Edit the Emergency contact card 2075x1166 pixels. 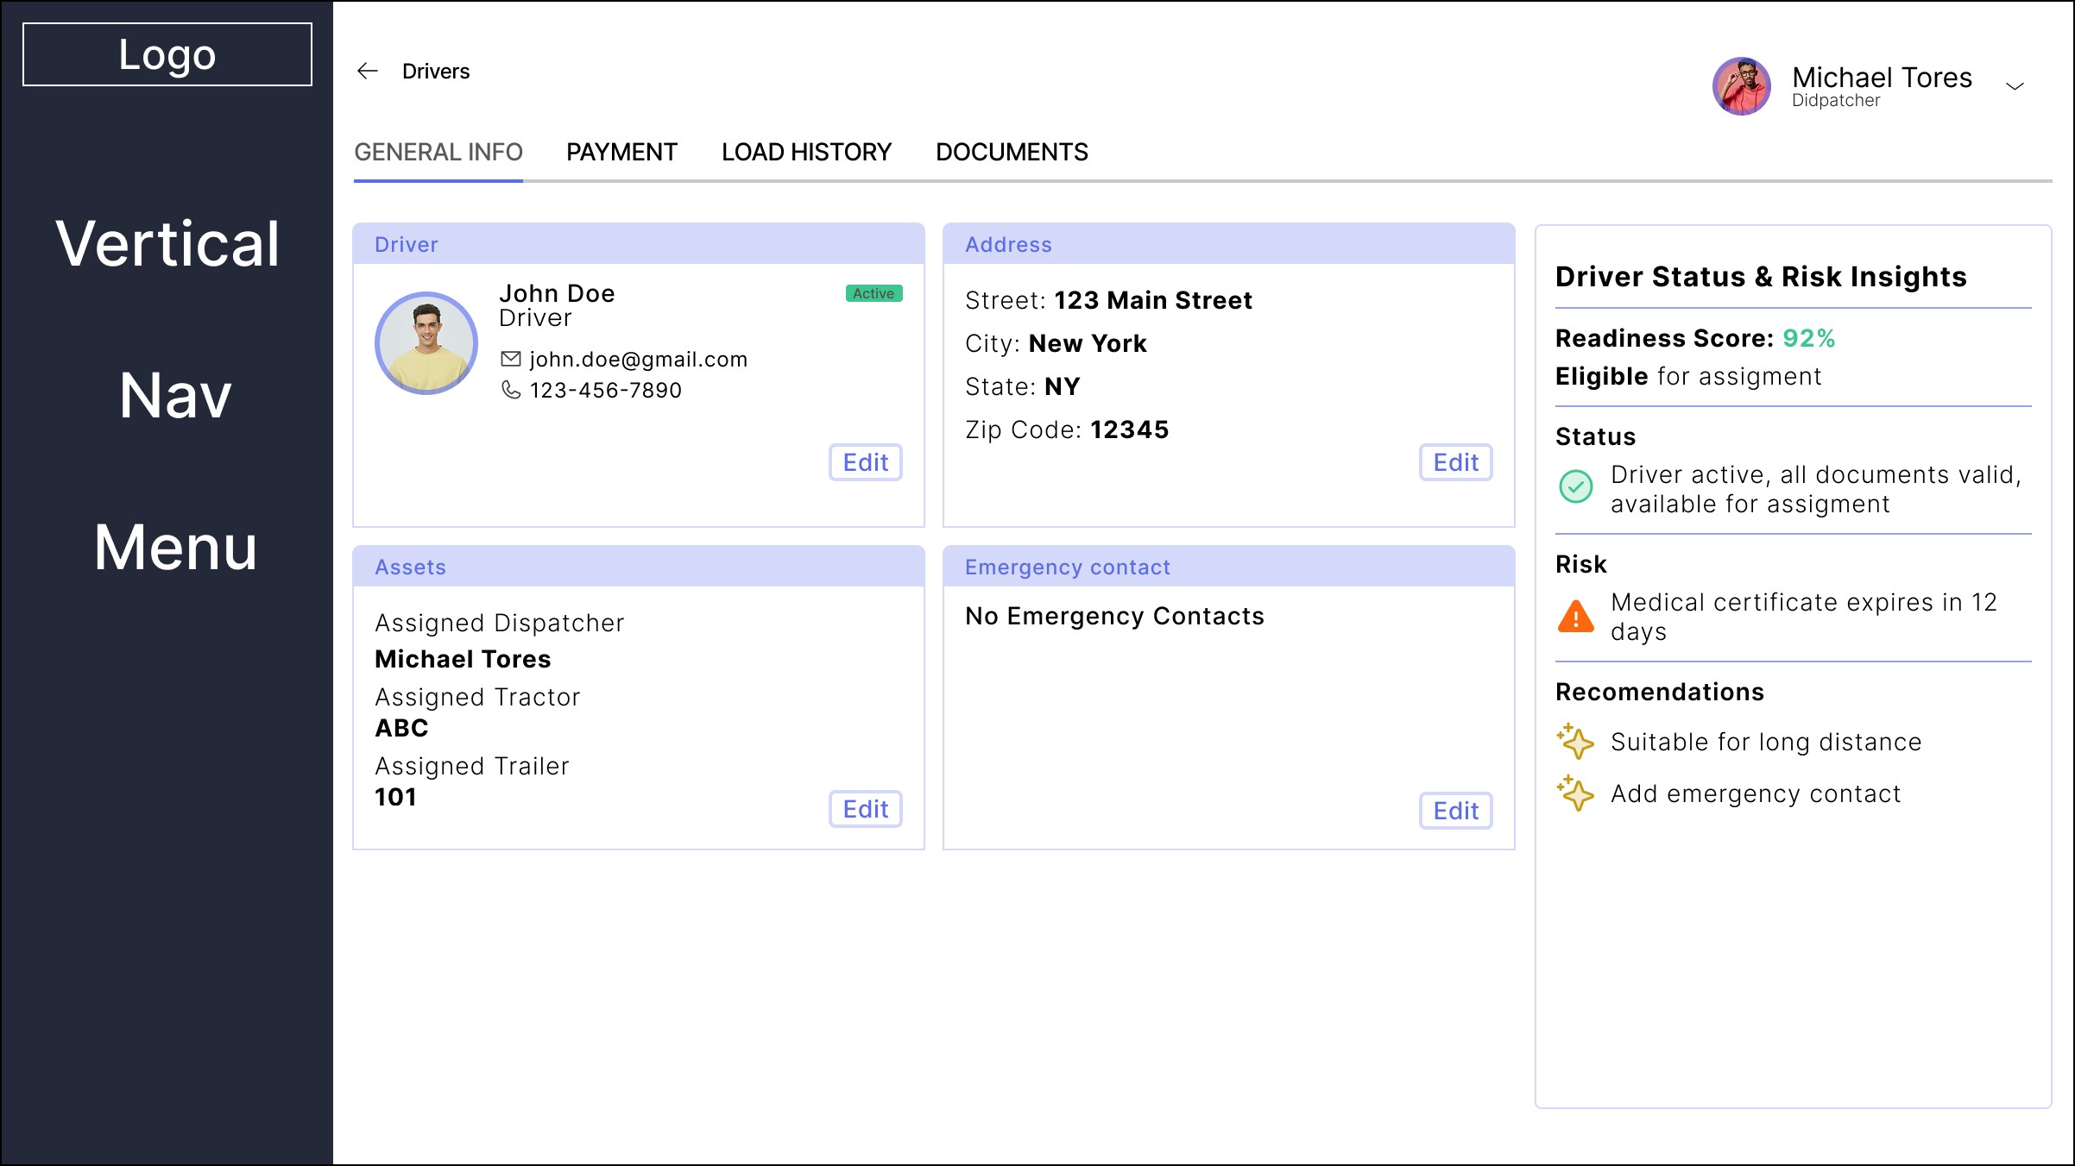pyautogui.click(x=1456, y=812)
